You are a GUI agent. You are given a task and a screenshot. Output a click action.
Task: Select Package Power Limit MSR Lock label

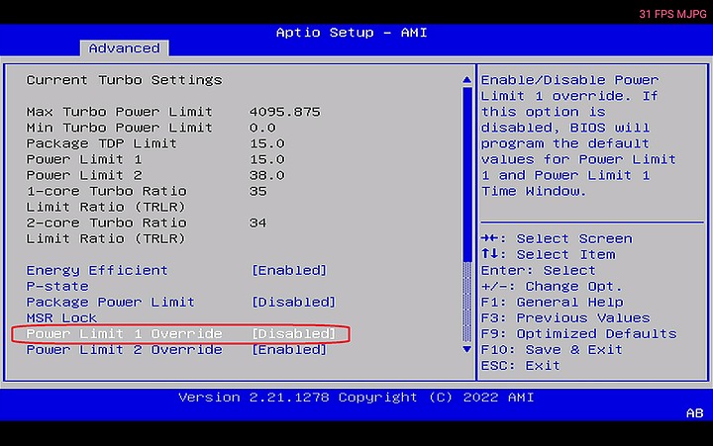[x=111, y=310]
